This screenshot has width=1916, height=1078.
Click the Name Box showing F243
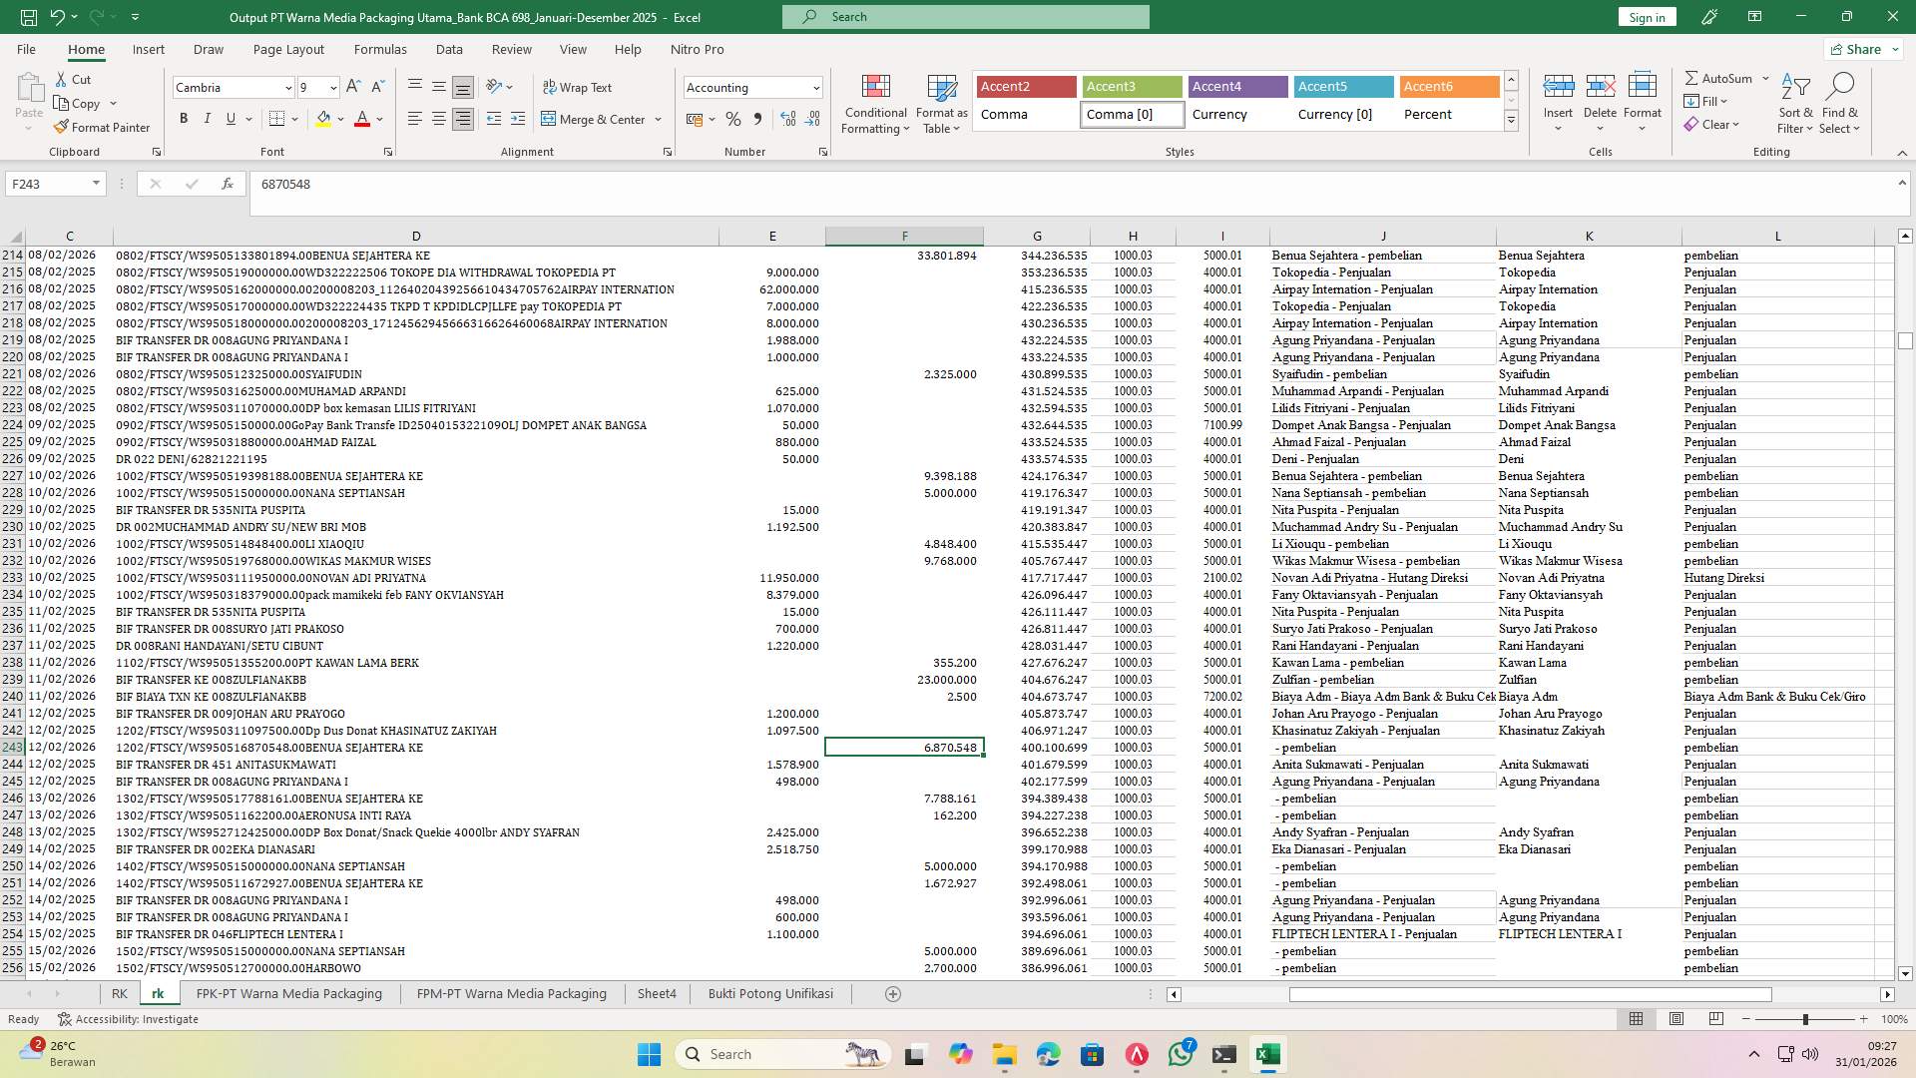click(47, 184)
